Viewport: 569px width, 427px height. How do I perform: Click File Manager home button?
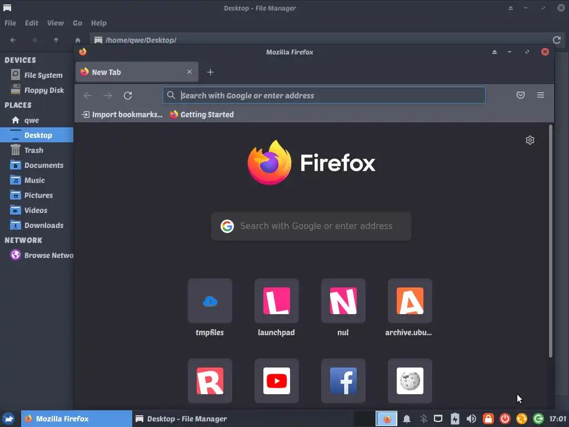coord(78,40)
